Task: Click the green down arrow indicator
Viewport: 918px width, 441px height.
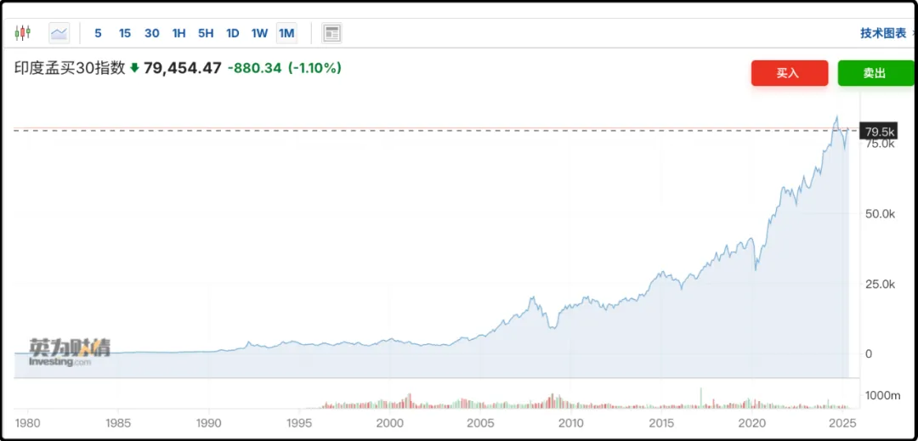Action: [134, 68]
